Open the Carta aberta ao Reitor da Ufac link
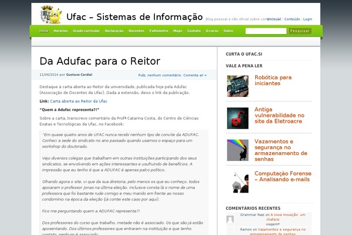352x235 pixels. point(79,101)
